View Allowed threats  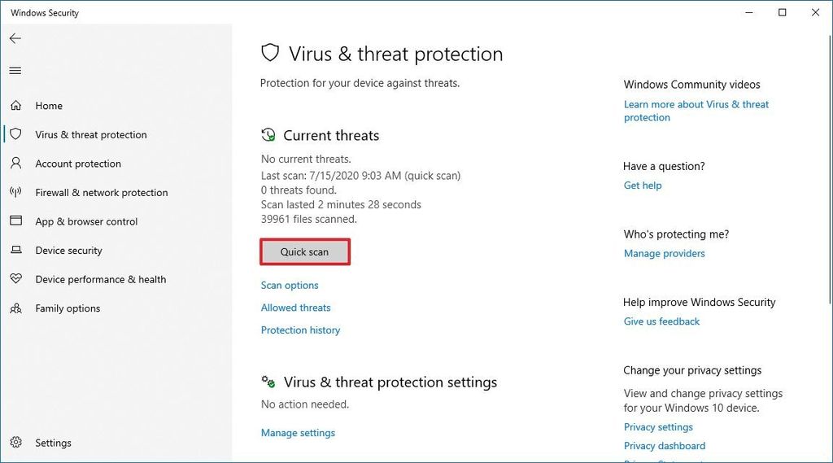click(295, 308)
